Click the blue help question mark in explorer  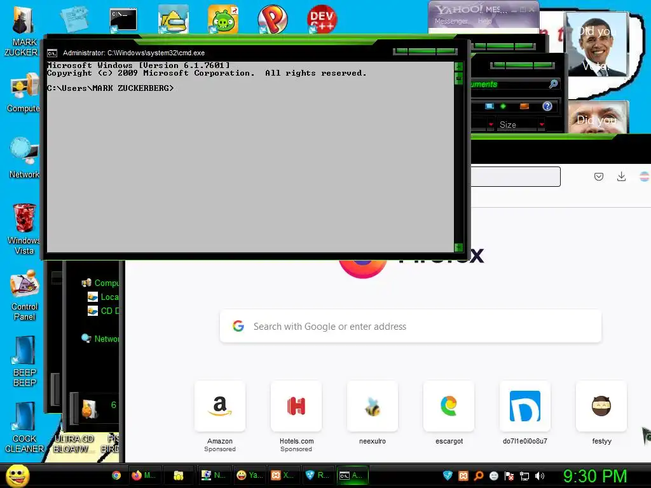547,106
